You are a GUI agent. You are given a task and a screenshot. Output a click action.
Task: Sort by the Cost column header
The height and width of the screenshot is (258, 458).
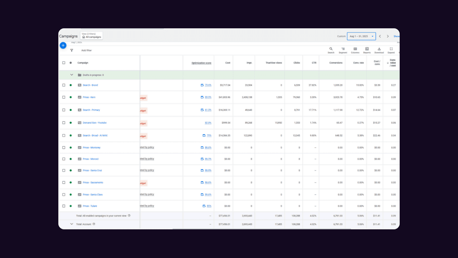(228, 63)
